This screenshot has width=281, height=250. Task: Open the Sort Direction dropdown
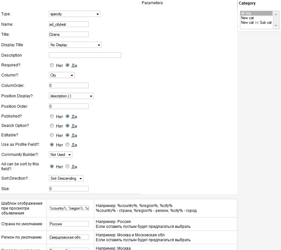click(66, 178)
